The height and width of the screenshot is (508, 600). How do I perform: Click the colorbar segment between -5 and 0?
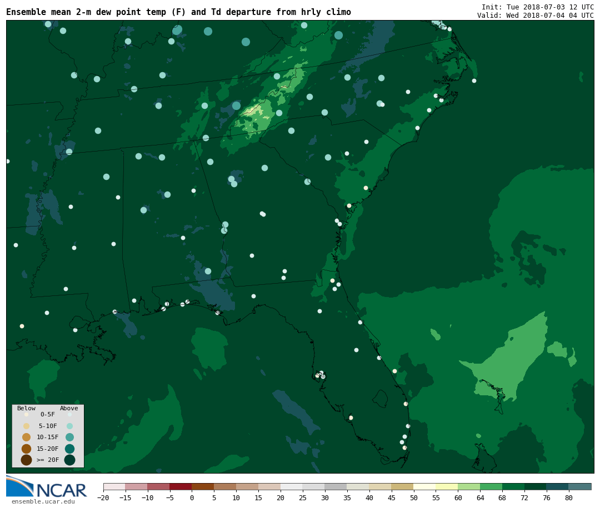(181, 486)
